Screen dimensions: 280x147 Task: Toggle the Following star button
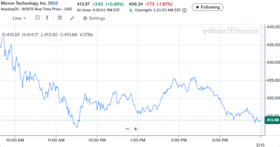207,7
